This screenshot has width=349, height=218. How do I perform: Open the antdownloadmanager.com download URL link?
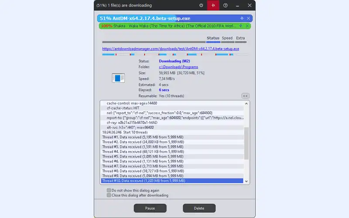[171, 49]
